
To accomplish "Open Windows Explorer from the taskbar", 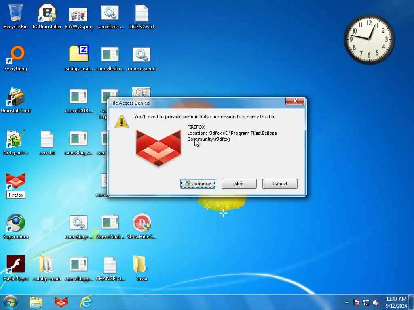I will (36, 302).
